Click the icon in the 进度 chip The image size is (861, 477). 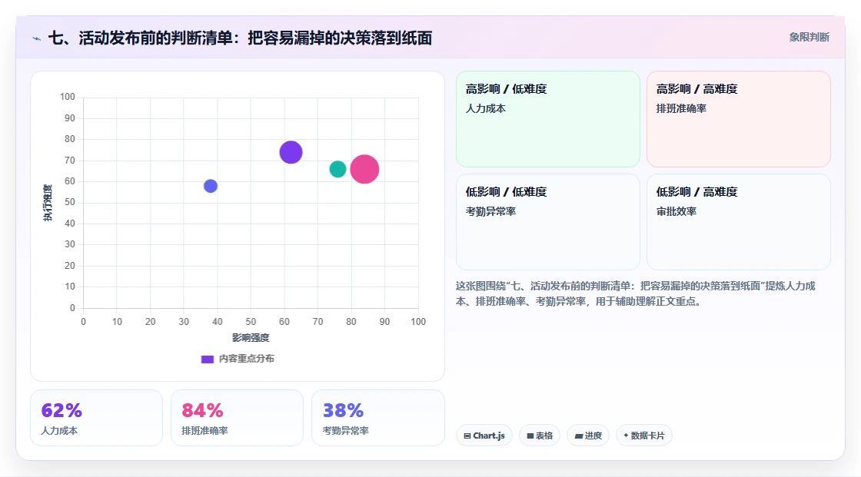point(579,436)
